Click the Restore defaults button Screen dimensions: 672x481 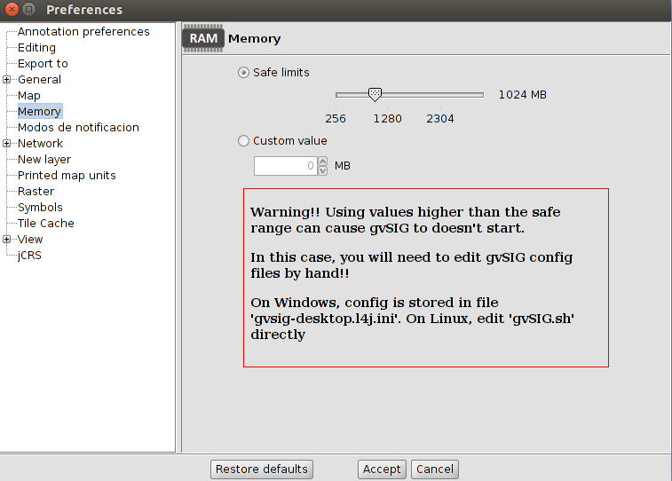coord(262,469)
